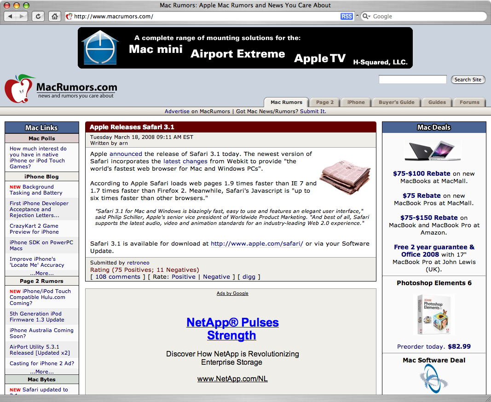Image resolution: width=491 pixels, height=402 pixels.
Task: Open Casting for iPhone 2 Ad link
Action: (42, 363)
